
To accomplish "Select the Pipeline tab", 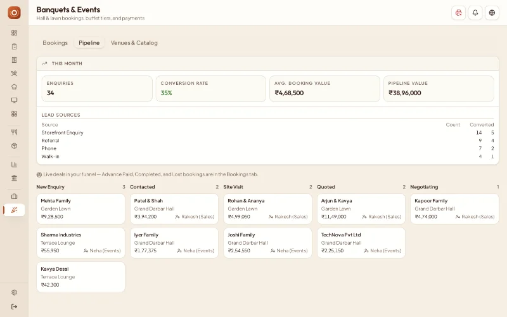I will 89,42.
